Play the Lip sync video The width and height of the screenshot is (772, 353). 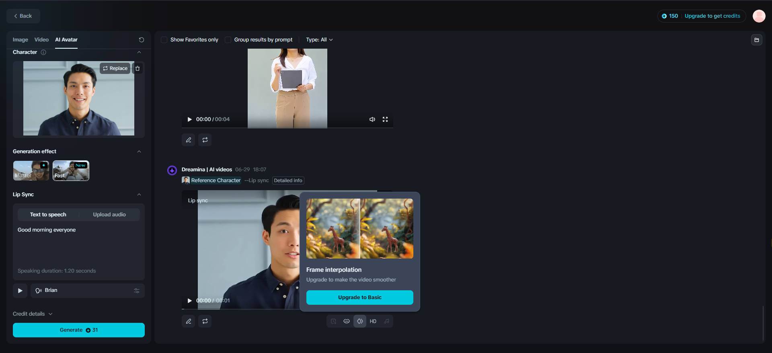pos(189,301)
